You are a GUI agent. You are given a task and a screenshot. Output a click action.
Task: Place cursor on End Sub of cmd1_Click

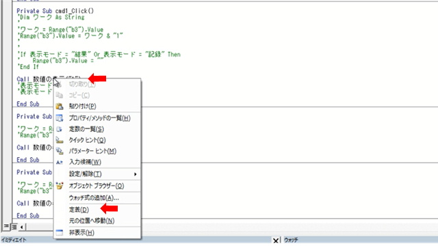tap(28, 104)
